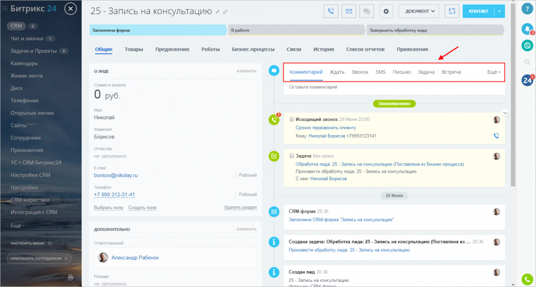The height and width of the screenshot is (287, 536).
Task: Expand the Ещё menu in timeline tabs
Action: click(x=494, y=72)
